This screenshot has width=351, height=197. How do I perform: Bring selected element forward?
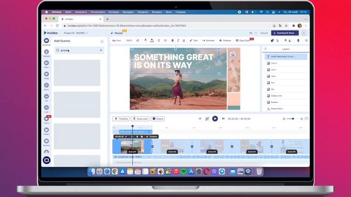[285, 40]
